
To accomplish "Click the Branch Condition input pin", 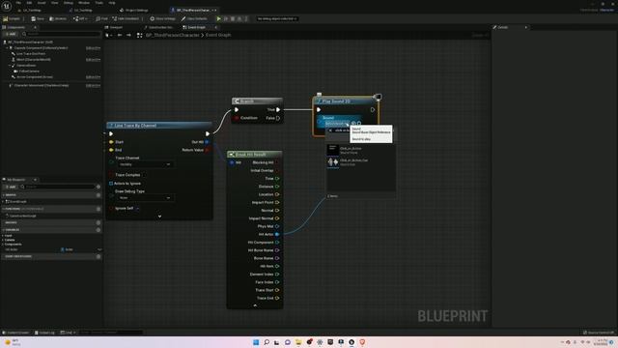I will [x=237, y=118].
